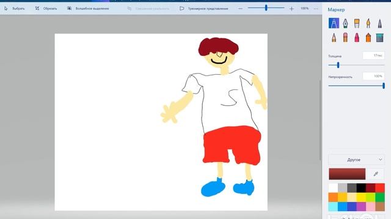This screenshot has width=391, height=219.
Task: Adjust the Толщина thickness slider handle
Action: (338, 65)
